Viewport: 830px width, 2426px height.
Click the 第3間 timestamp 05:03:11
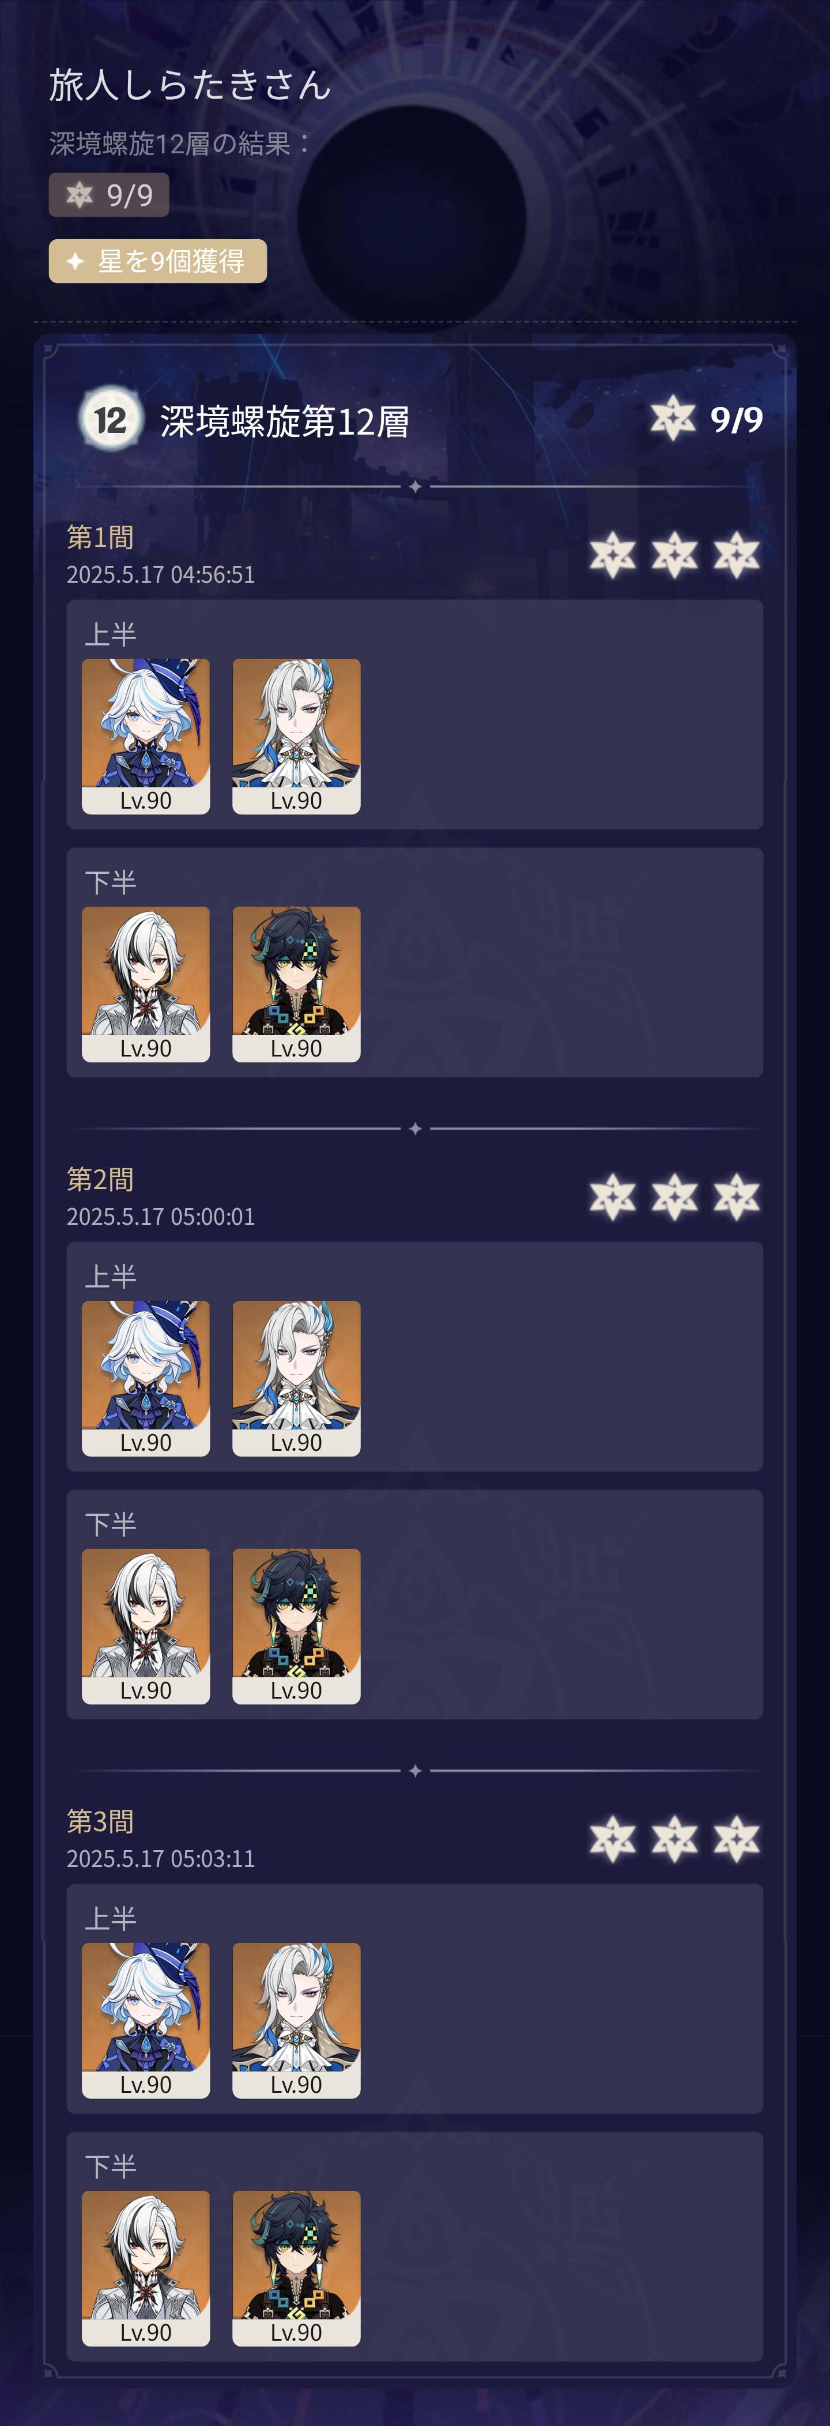[213, 1859]
